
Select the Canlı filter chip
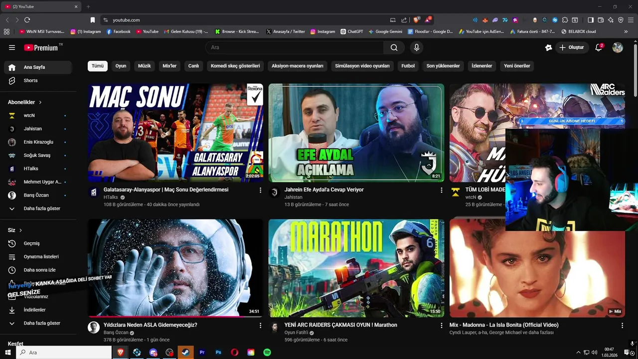point(193,66)
